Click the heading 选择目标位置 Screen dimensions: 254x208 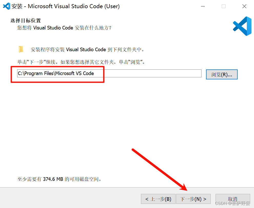(x=25, y=20)
